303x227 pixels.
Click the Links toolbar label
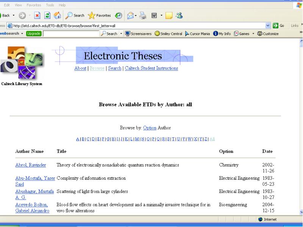pyautogui.click(x=295, y=25)
